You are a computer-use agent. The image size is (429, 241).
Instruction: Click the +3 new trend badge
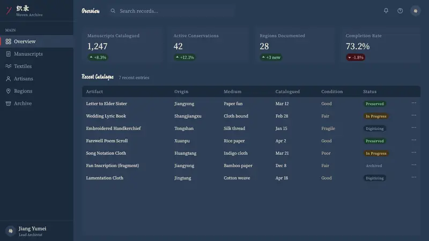pos(271,57)
